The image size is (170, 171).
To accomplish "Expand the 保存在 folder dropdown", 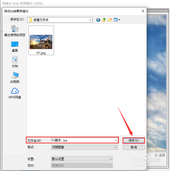I will tap(90, 20).
